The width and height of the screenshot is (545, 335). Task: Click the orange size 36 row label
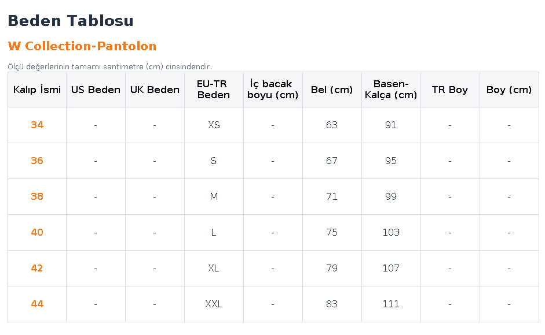tap(37, 161)
